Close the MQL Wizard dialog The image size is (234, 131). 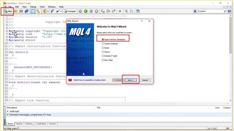[x=149, y=21]
